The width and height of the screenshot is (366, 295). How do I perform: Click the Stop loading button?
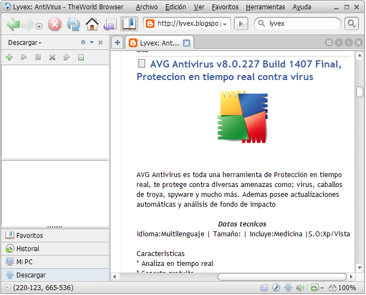pyautogui.click(x=55, y=24)
